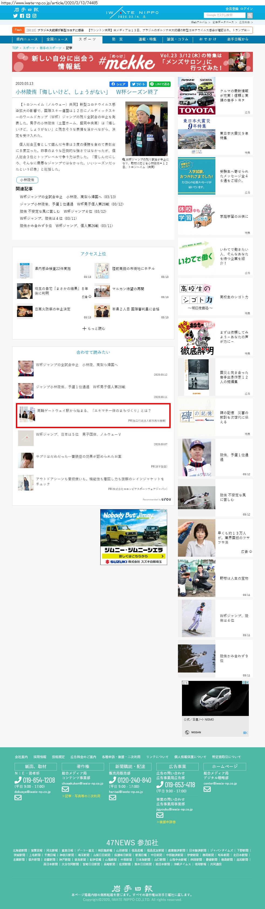This screenshot has height=909, width=265.
Task: Click envelope icon under jigyoubu@iwate-np.co.jp
Action: (160, 815)
